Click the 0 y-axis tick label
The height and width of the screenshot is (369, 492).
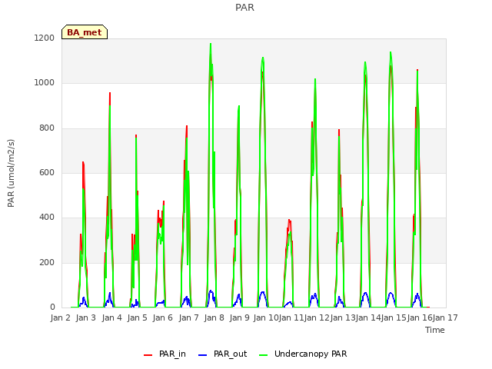52,307
